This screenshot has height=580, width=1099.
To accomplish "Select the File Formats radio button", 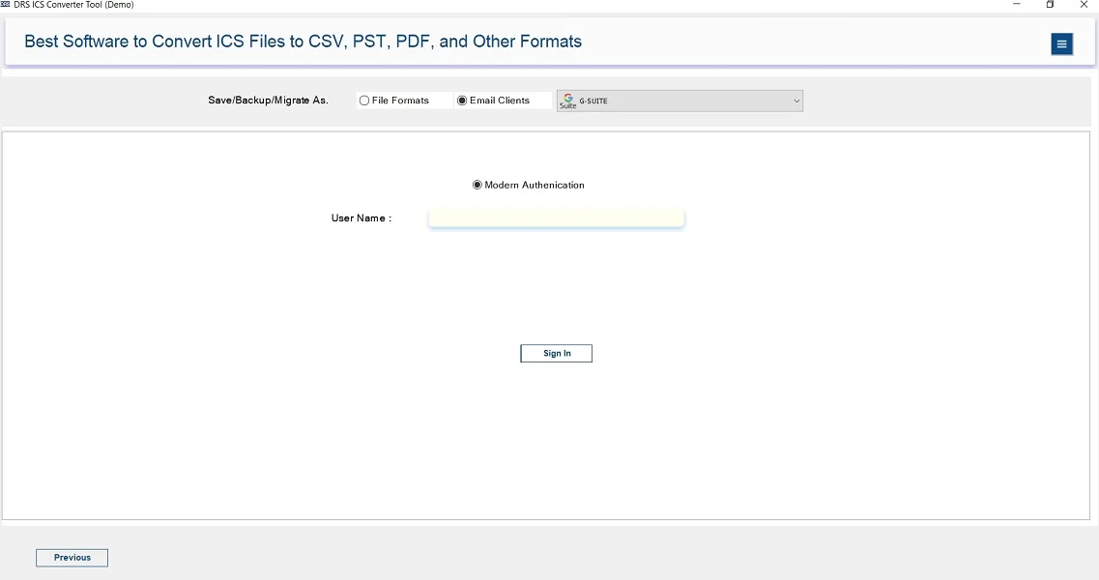I will (364, 101).
